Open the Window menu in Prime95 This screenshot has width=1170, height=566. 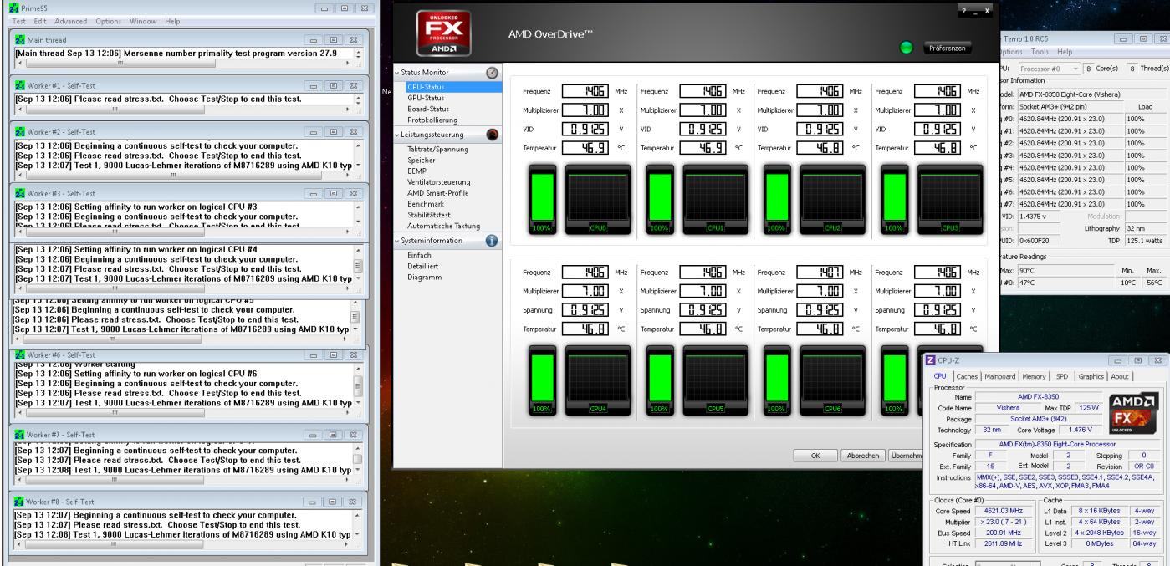tap(145, 20)
